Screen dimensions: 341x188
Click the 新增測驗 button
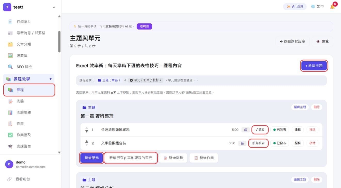point(173,158)
